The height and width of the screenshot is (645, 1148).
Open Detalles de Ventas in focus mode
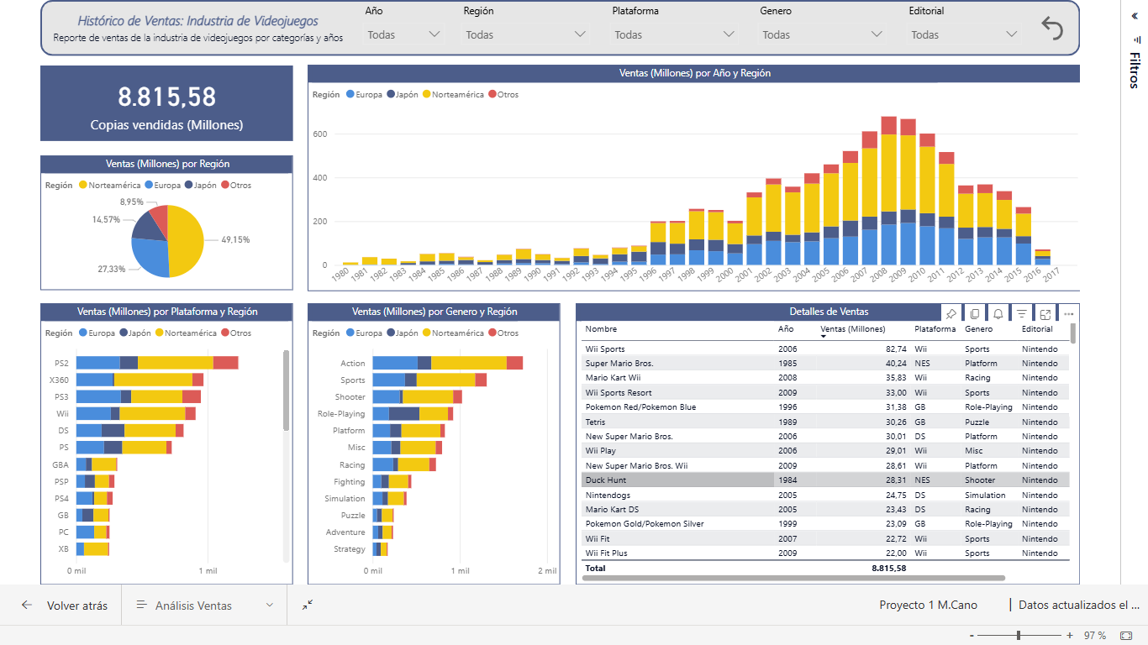point(1045,314)
